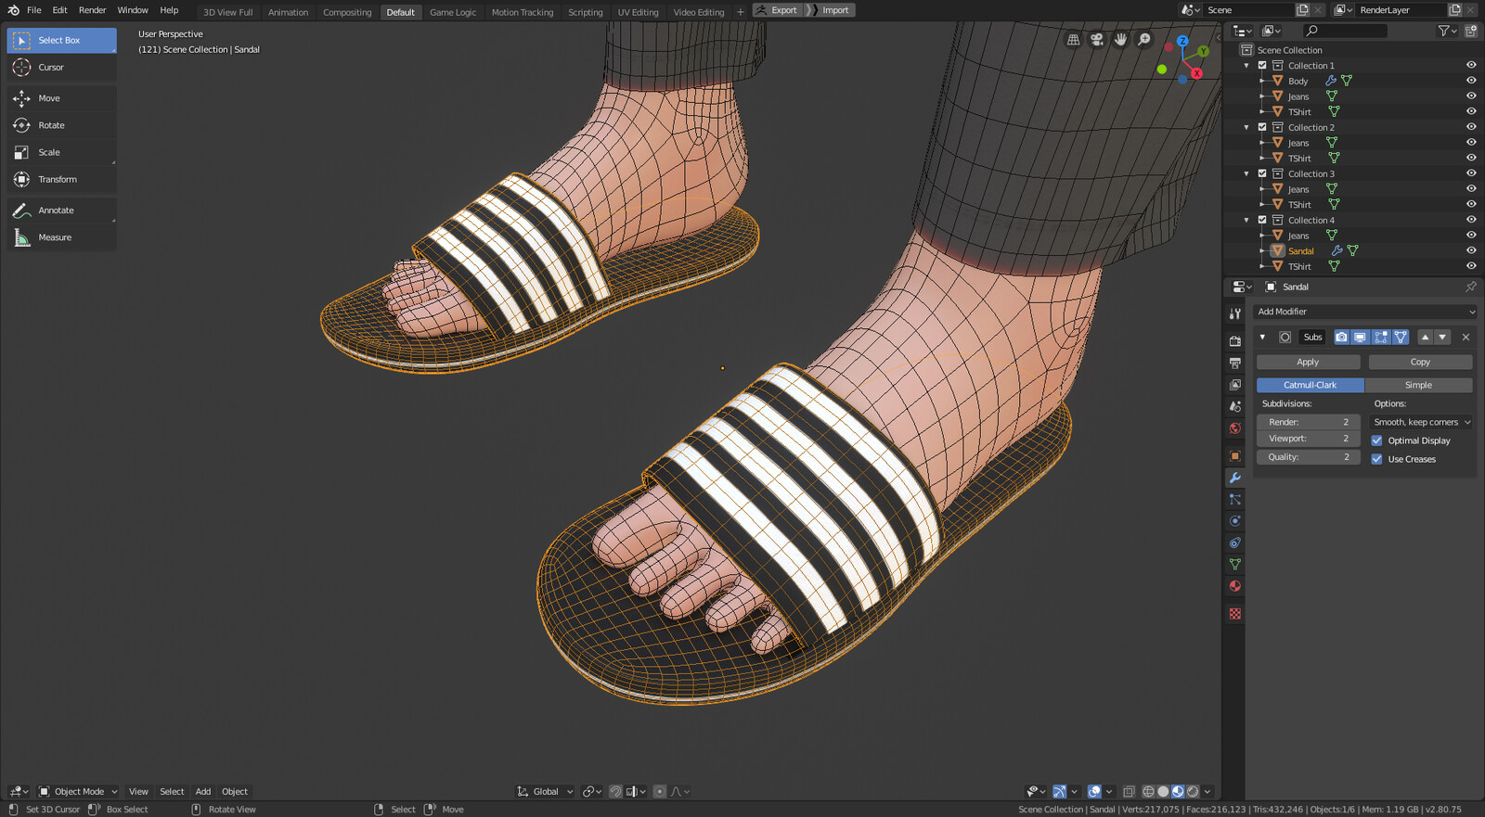
Task: Open the Add menu in viewport header
Action: 203,792
